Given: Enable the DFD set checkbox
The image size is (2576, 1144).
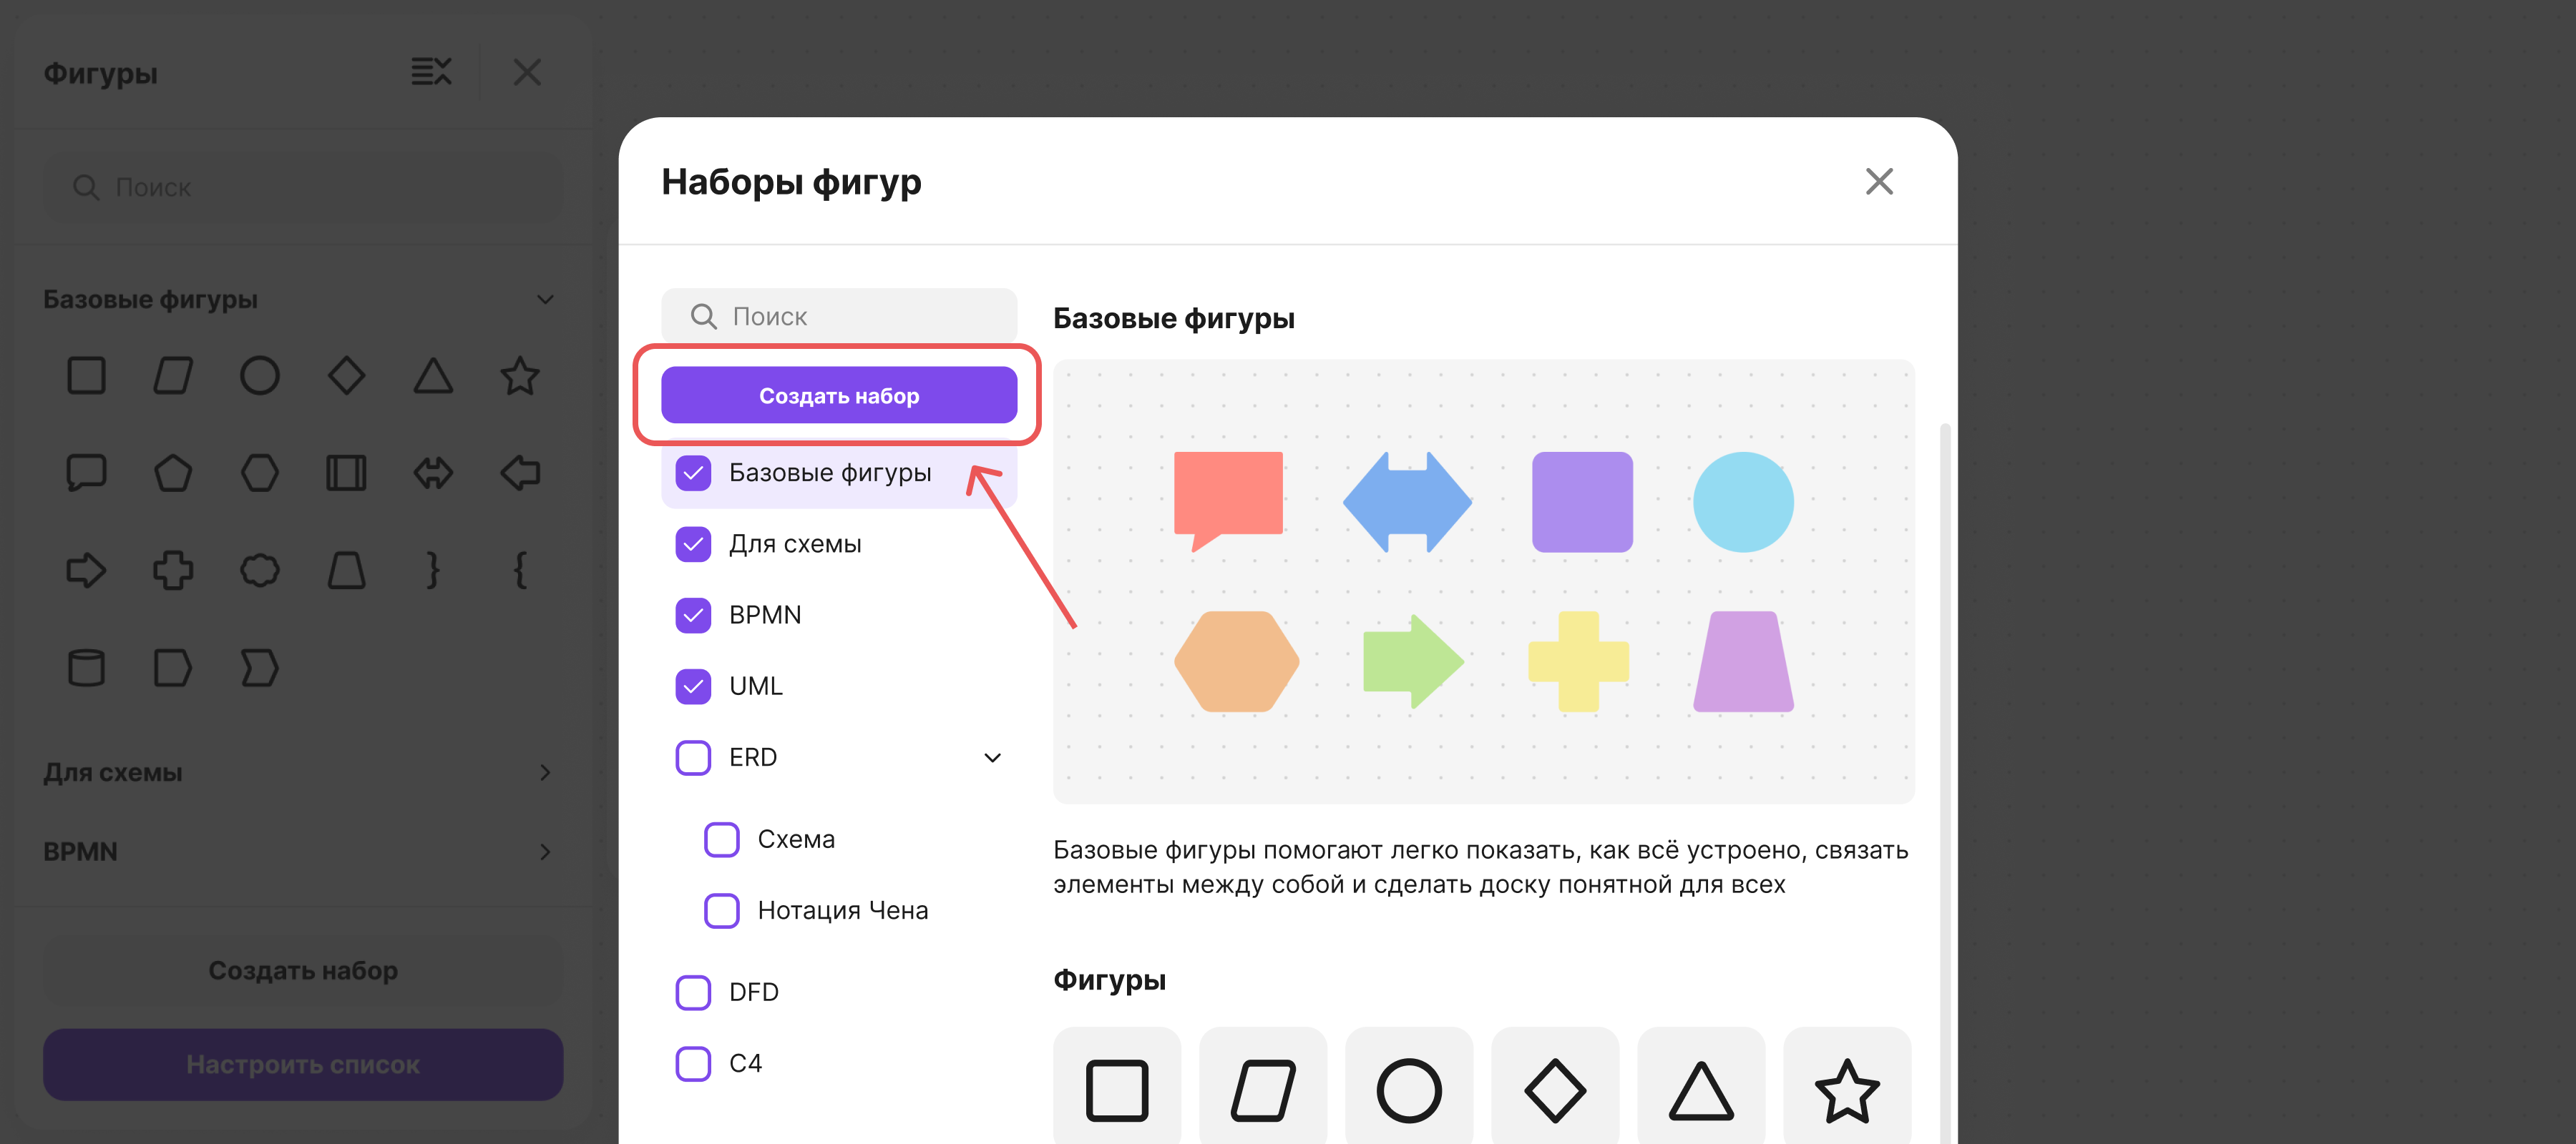Looking at the screenshot, I should [x=693, y=992].
